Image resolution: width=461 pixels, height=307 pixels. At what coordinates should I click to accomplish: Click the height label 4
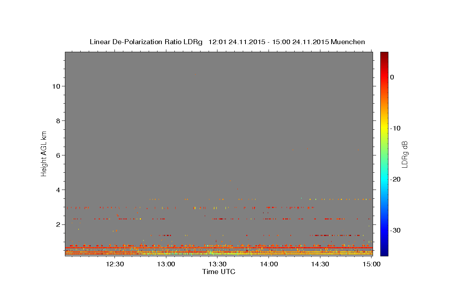[x=58, y=190]
